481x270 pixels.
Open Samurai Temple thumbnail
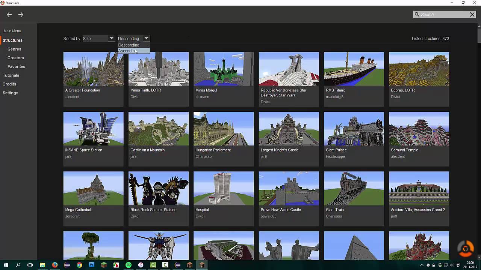(419, 129)
